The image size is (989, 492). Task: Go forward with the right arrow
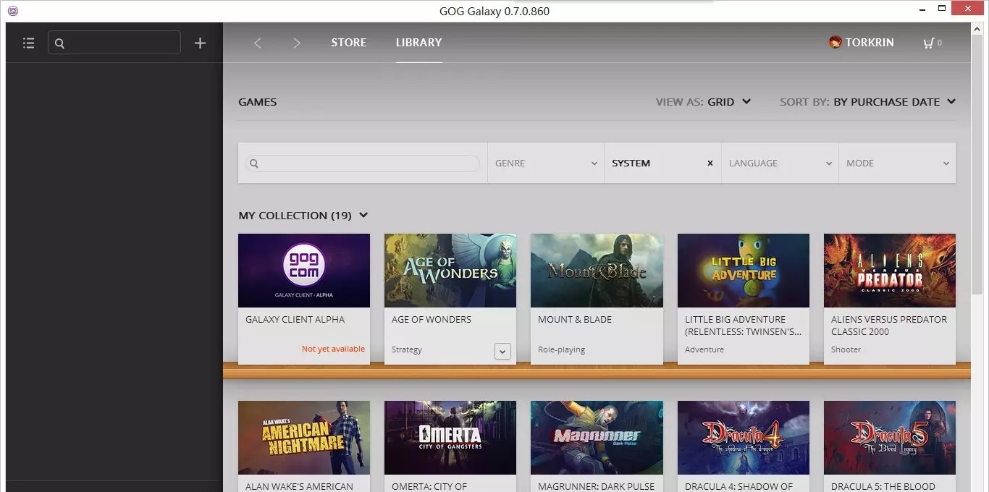pyautogui.click(x=296, y=43)
